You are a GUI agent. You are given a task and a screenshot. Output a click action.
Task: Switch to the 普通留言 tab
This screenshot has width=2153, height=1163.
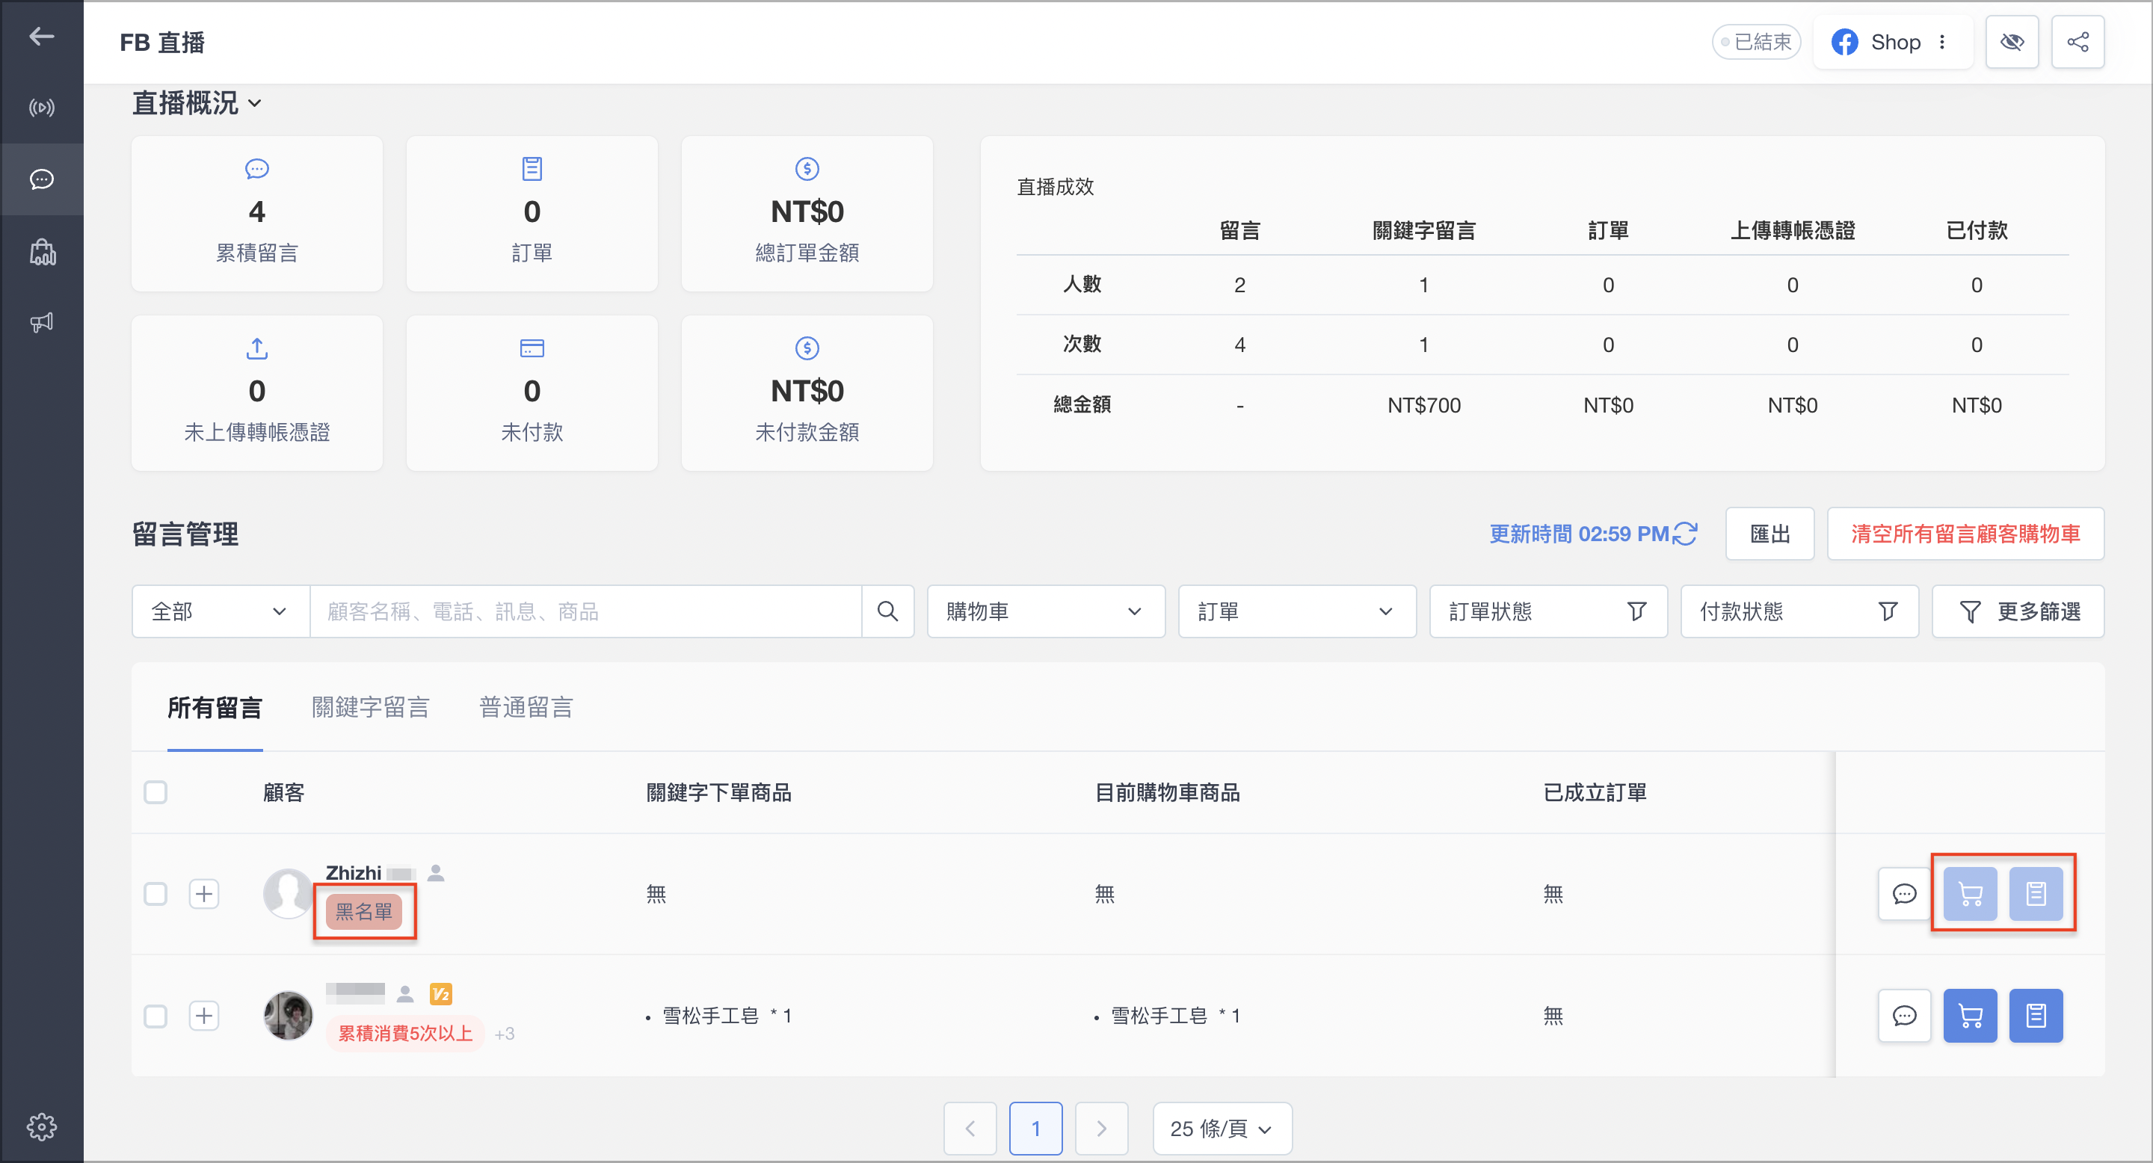point(526,708)
